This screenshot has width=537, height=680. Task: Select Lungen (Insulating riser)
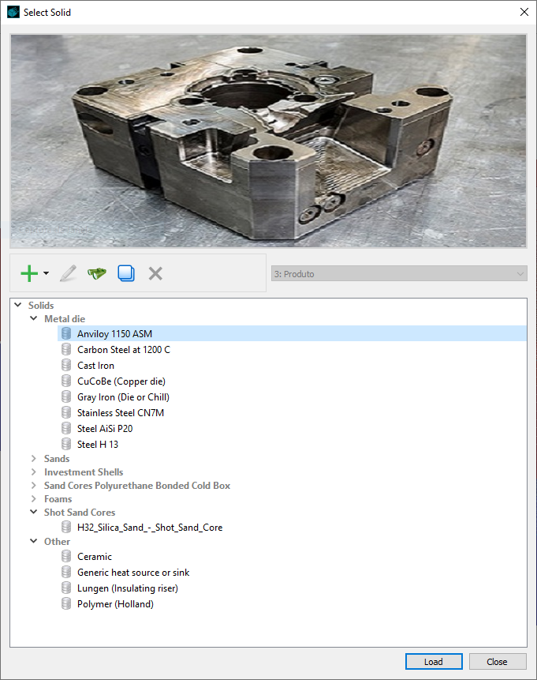pos(128,588)
